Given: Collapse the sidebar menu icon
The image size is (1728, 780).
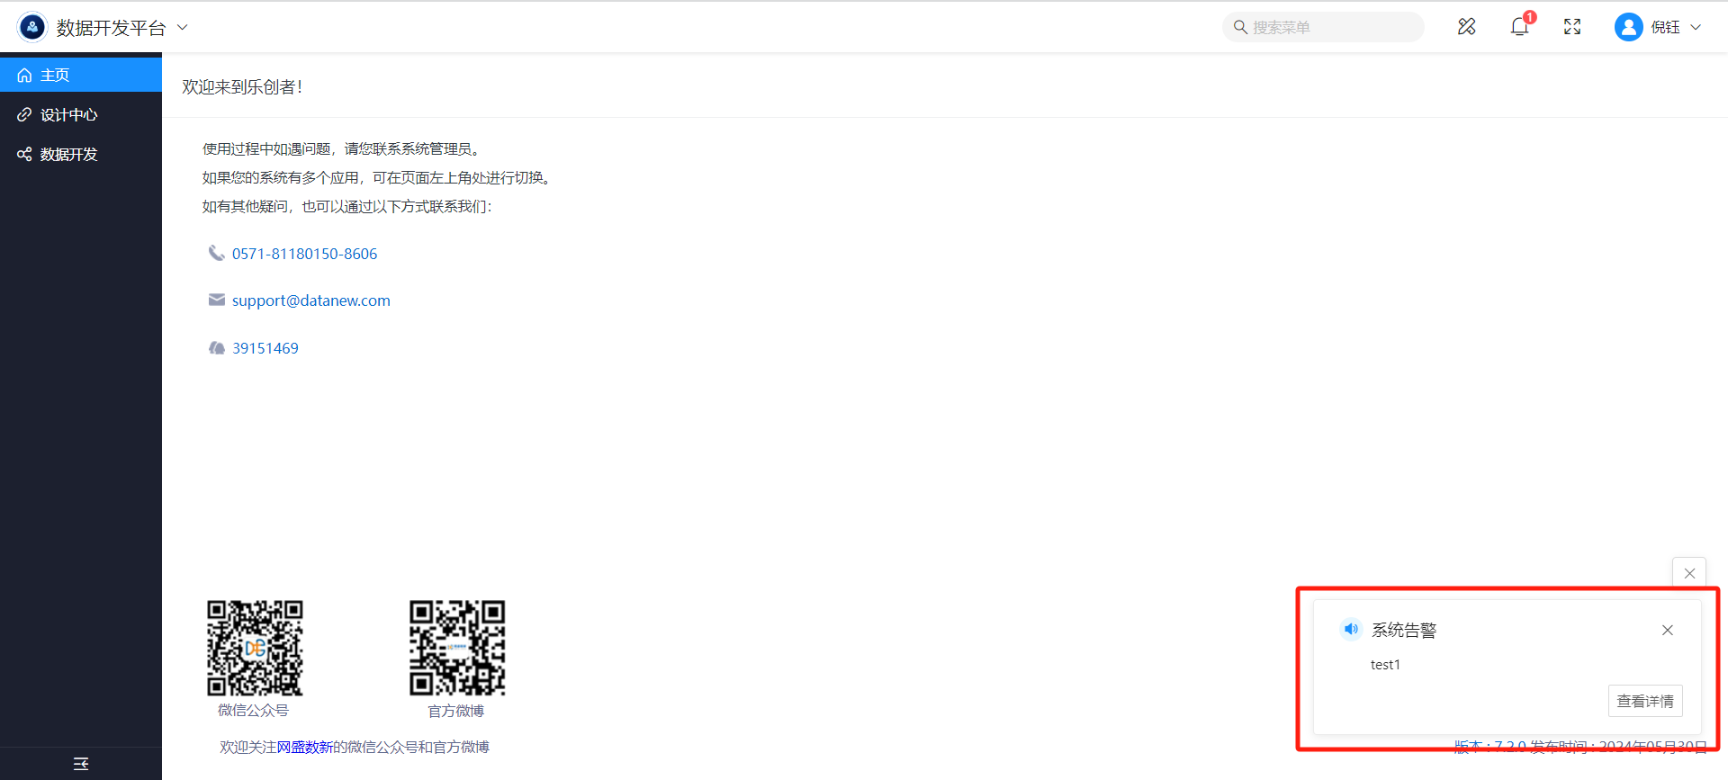Looking at the screenshot, I should point(81,764).
